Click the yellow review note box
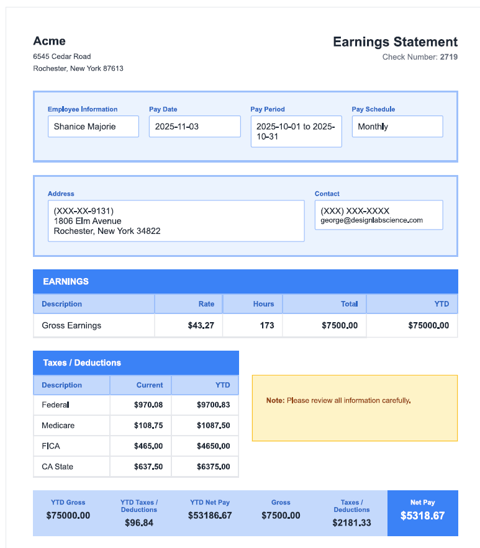Viewport: 480px width, 548px height. tap(355, 408)
